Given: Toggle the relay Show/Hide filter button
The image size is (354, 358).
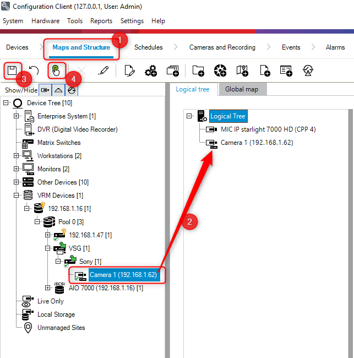Looking at the screenshot, I should 58,90.
